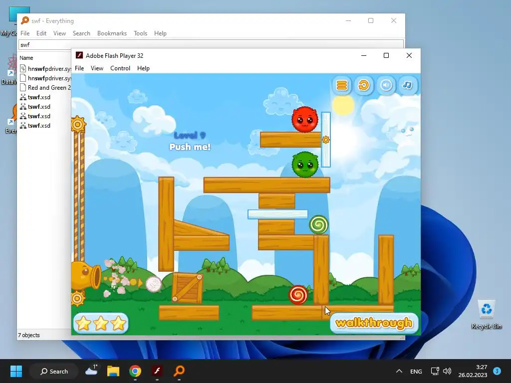Open Everything Bookmarks menu
This screenshot has width=511, height=383.
pyautogui.click(x=112, y=33)
